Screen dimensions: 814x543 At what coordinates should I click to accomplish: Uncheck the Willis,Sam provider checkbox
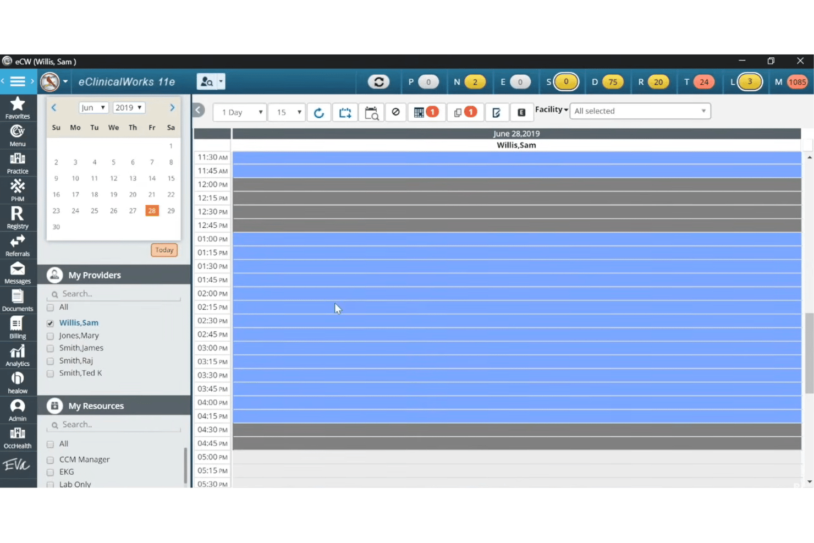point(51,323)
